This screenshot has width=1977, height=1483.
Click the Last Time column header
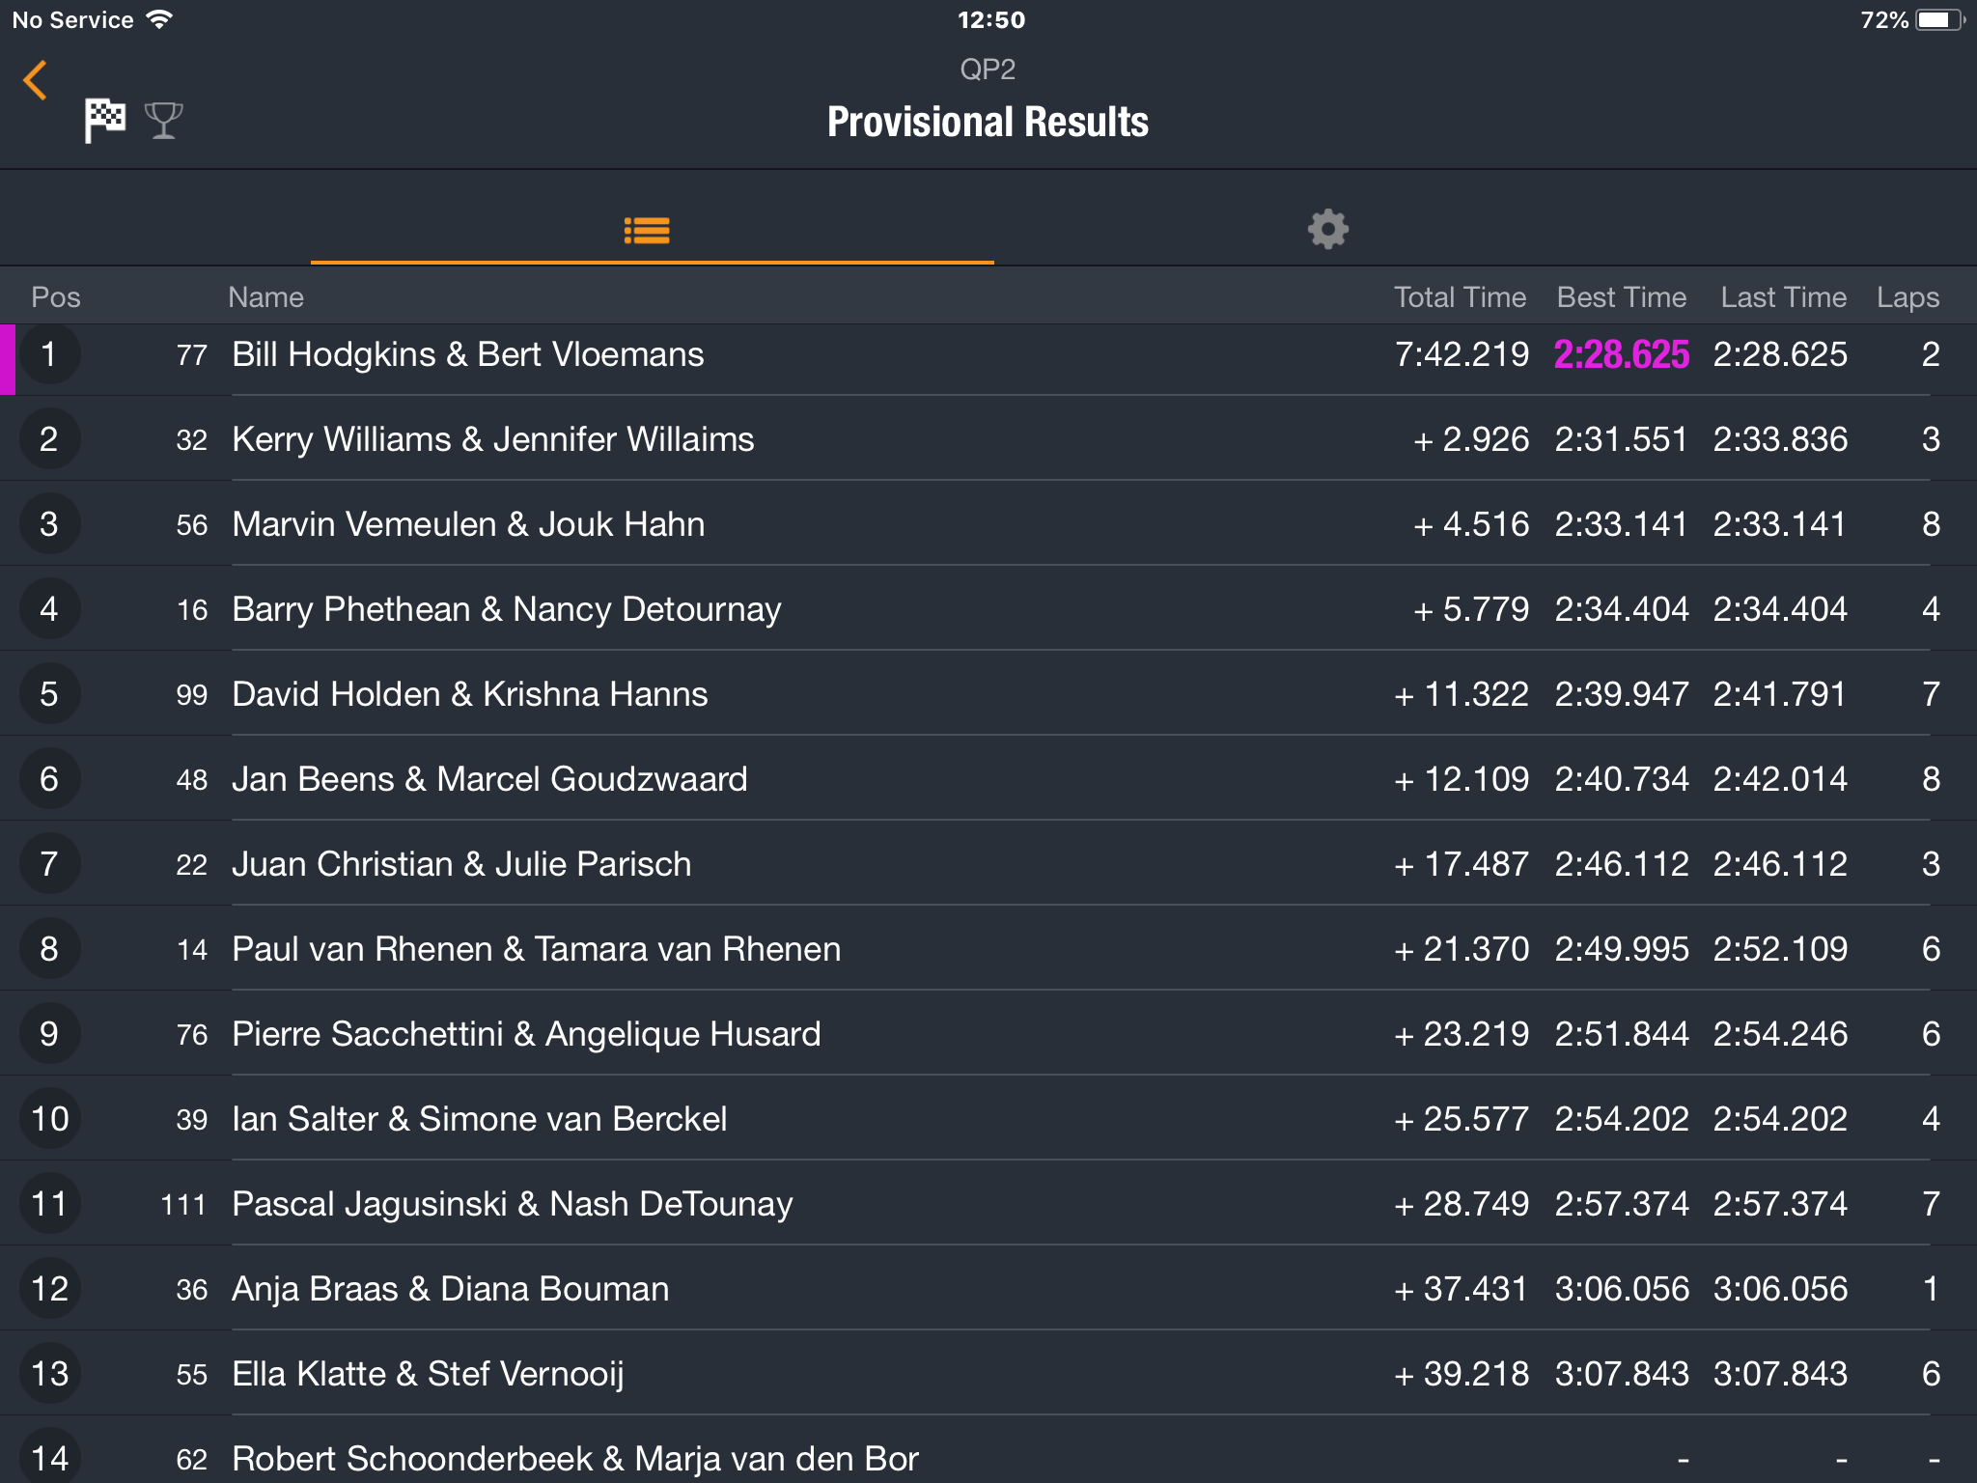tap(1783, 297)
